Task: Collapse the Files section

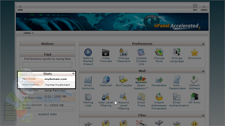Action: click(203, 115)
